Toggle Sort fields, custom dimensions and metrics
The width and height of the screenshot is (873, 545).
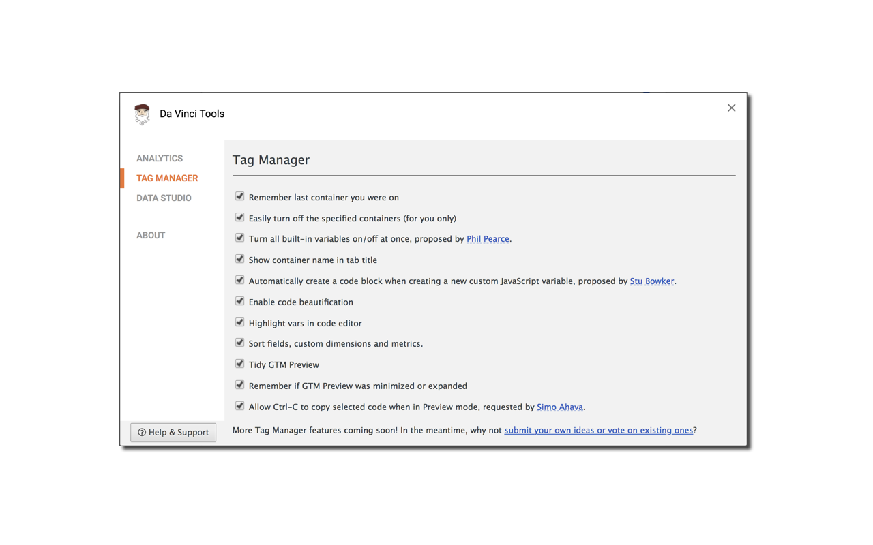tap(239, 343)
